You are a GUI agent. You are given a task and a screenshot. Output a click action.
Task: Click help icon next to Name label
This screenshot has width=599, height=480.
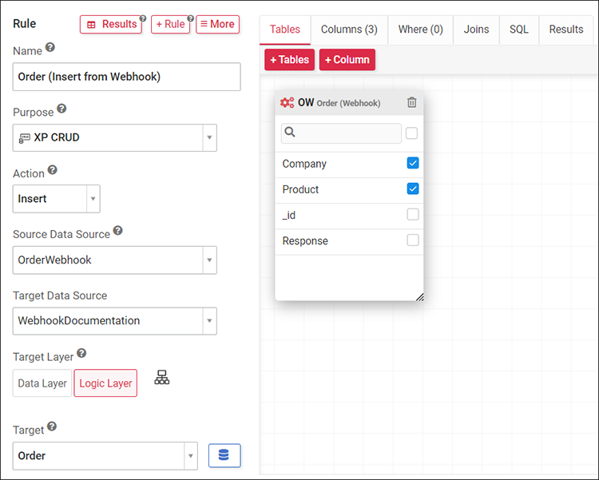[x=50, y=48]
